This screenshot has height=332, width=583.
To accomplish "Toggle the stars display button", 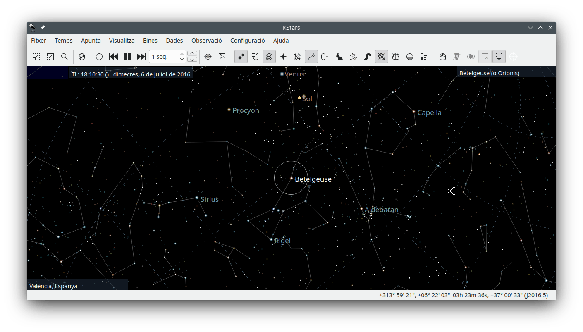I will (241, 57).
